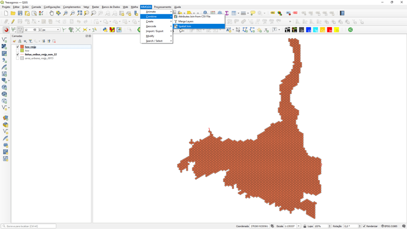The width and height of the screenshot is (407, 229).
Task: Expand the attribute table toolbar dropdown arrow
Action: [x=238, y=13]
